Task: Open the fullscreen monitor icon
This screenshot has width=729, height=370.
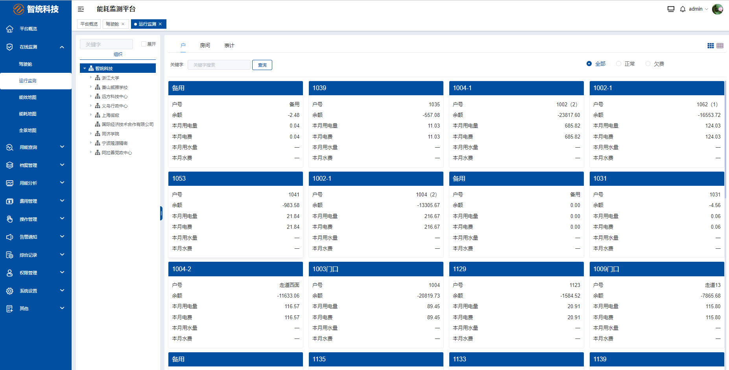Action: [x=671, y=9]
